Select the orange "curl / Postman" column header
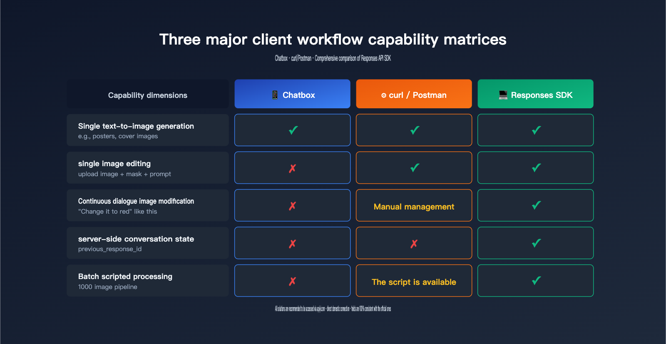Viewport: 666px width, 344px height. [x=414, y=94]
